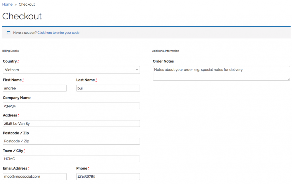Select the Vietnam country combo box
The image size is (292, 184).
pos(71,70)
